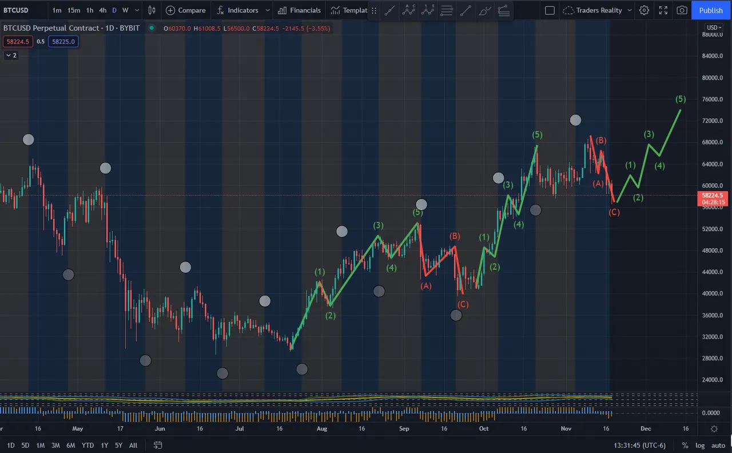Select the W weekly timeframe
Image resolution: width=732 pixels, height=453 pixels.
(x=125, y=10)
